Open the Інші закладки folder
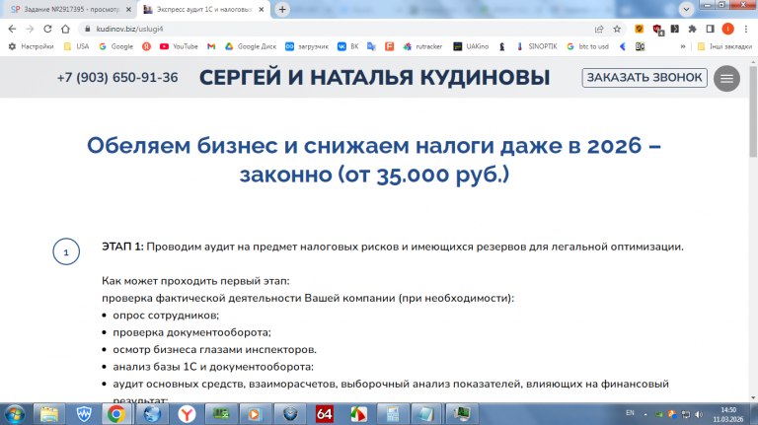The height and width of the screenshot is (425, 758). (724, 46)
